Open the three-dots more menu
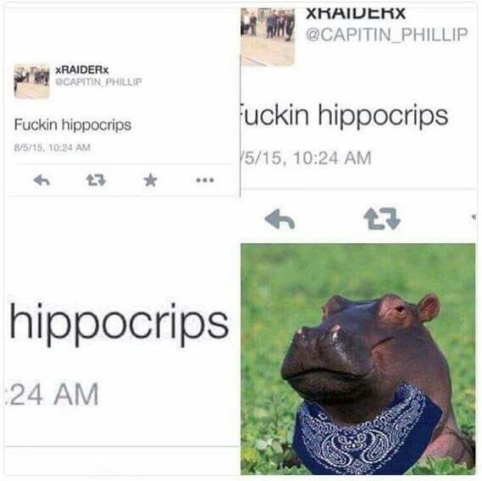Screen dimensions: 482x481 coord(205,180)
